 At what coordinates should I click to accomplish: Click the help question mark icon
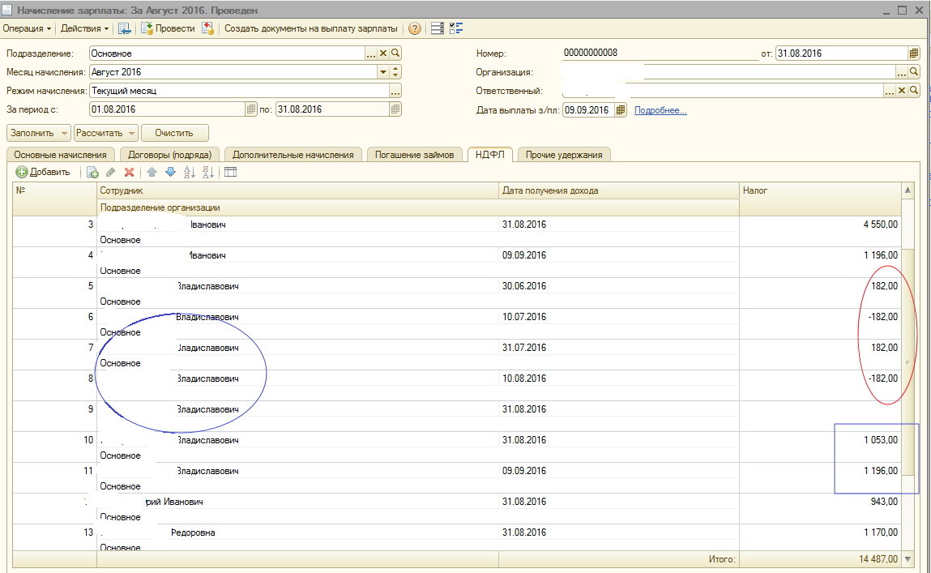pos(415,28)
